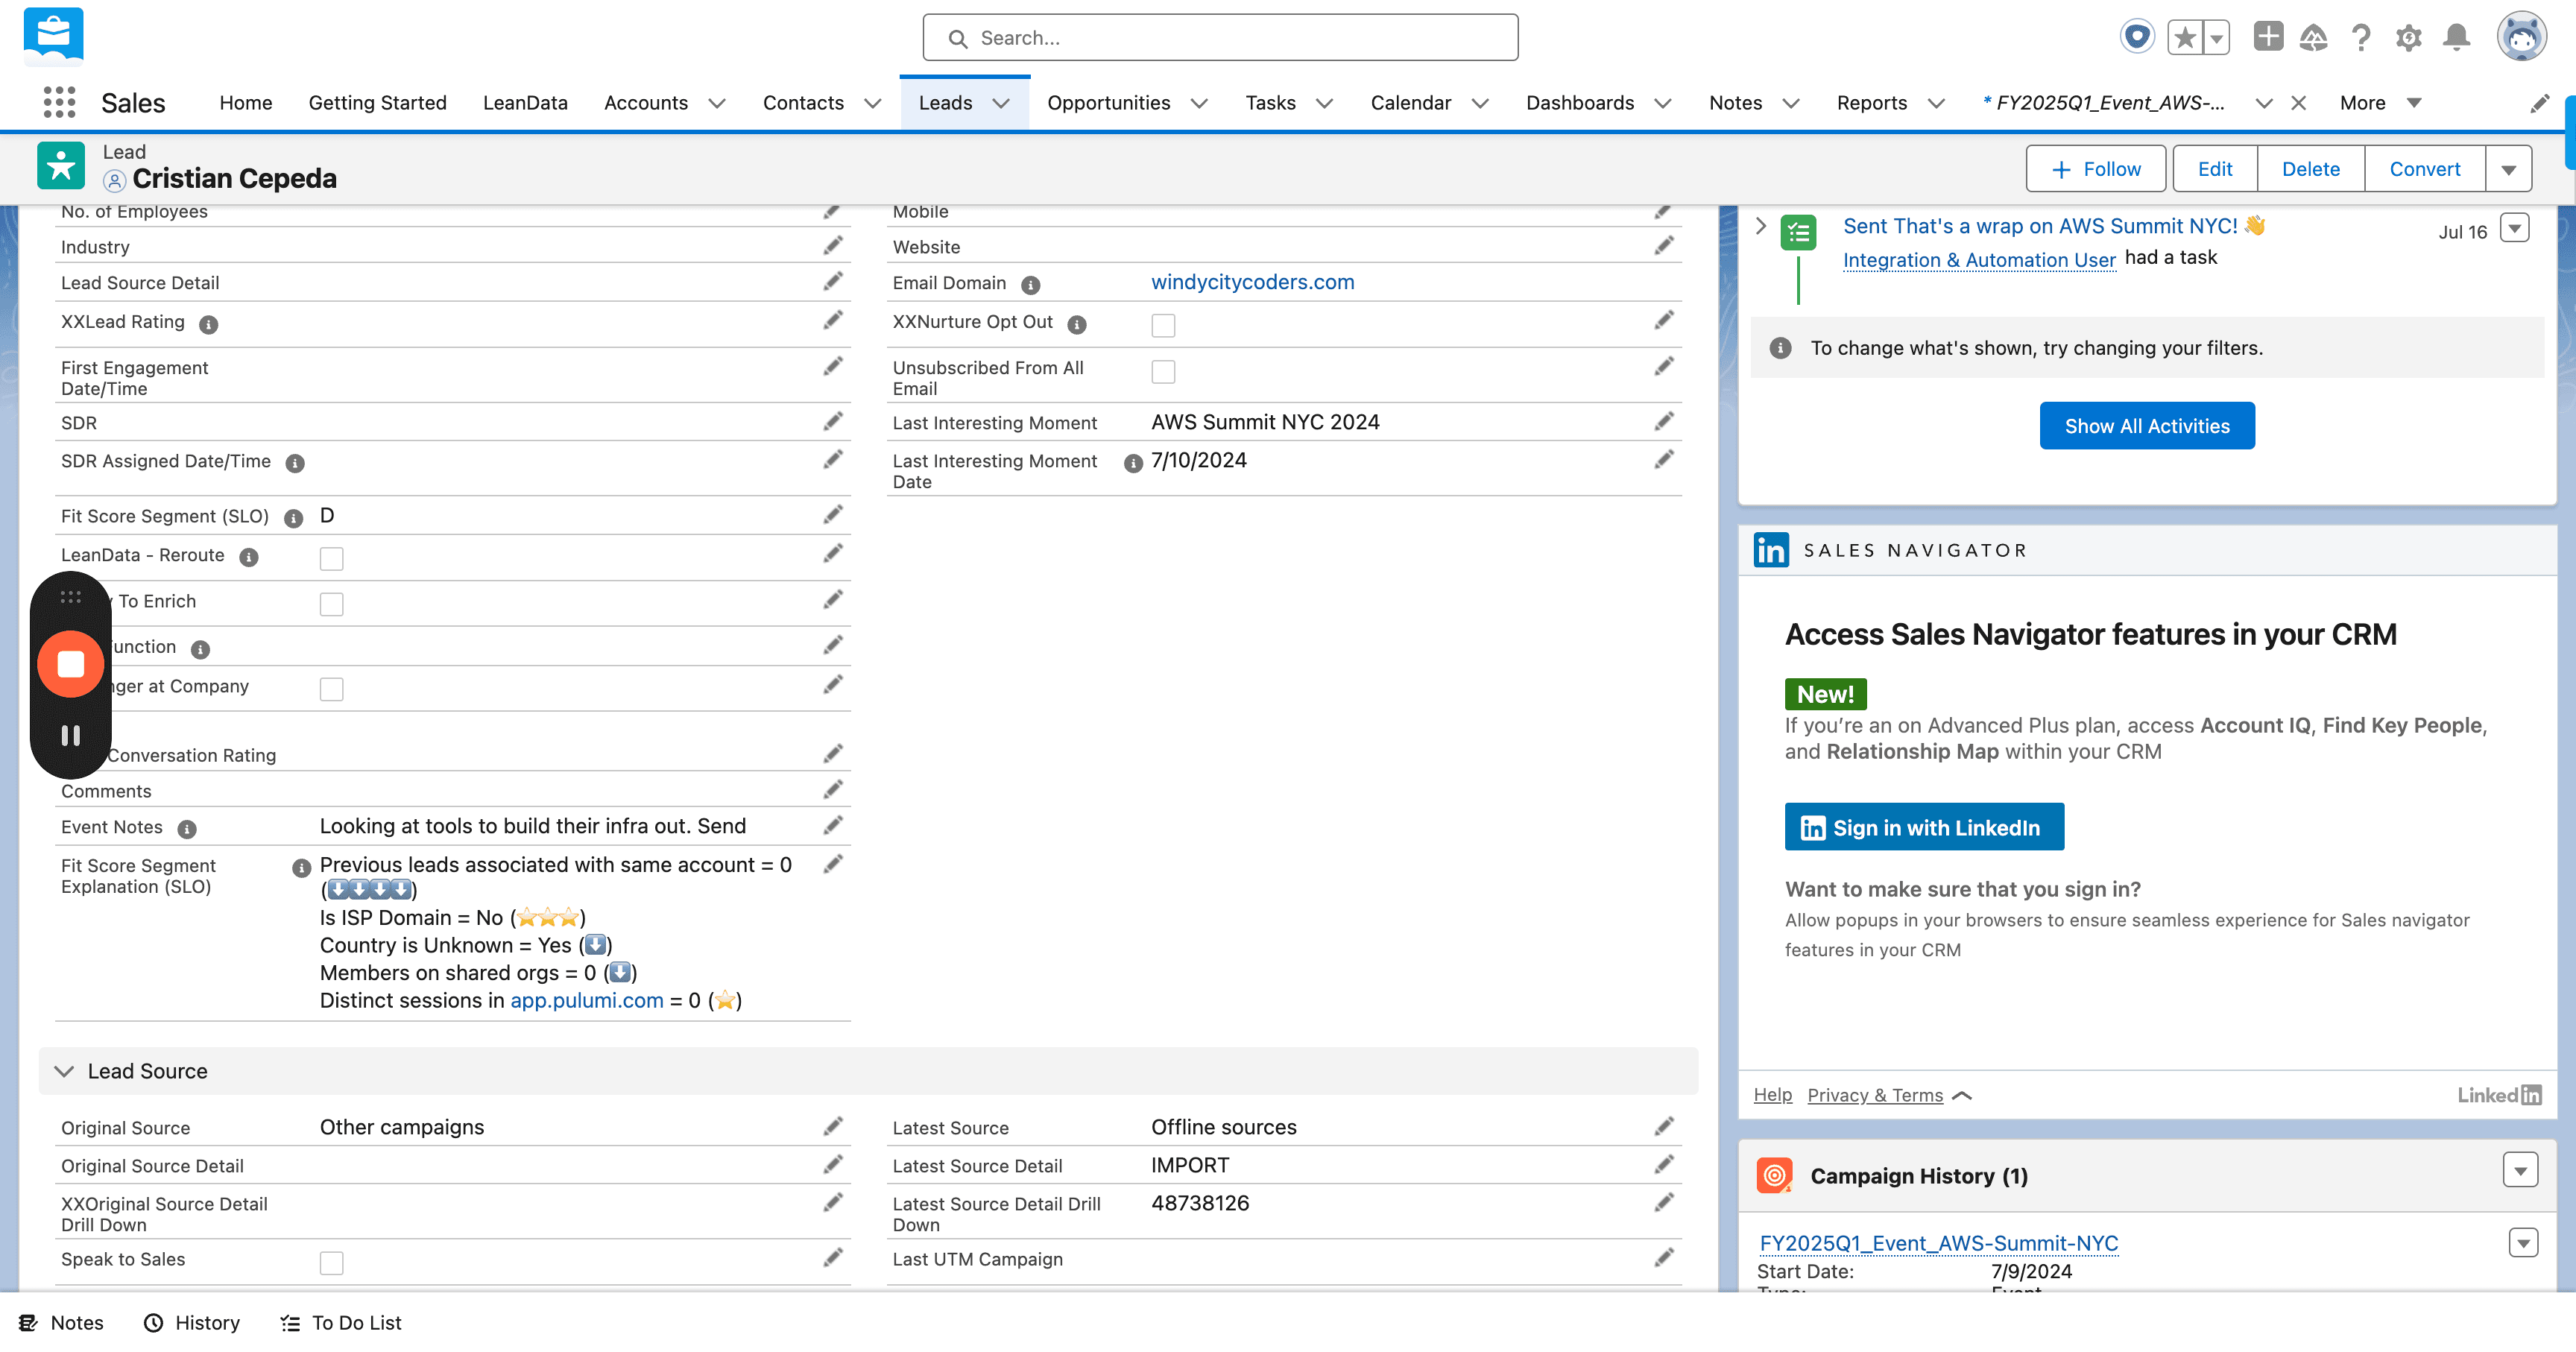Open the app.pulumi.com link

586,1000
